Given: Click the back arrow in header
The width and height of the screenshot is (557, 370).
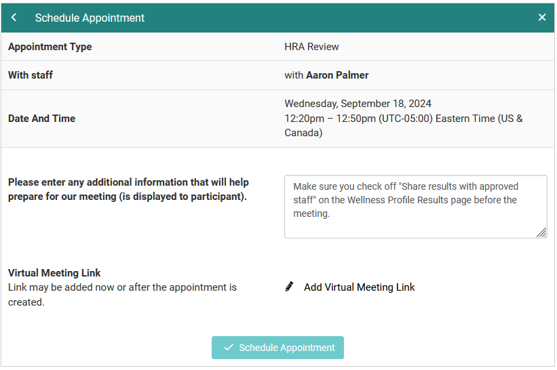Looking at the screenshot, I should 14,18.
